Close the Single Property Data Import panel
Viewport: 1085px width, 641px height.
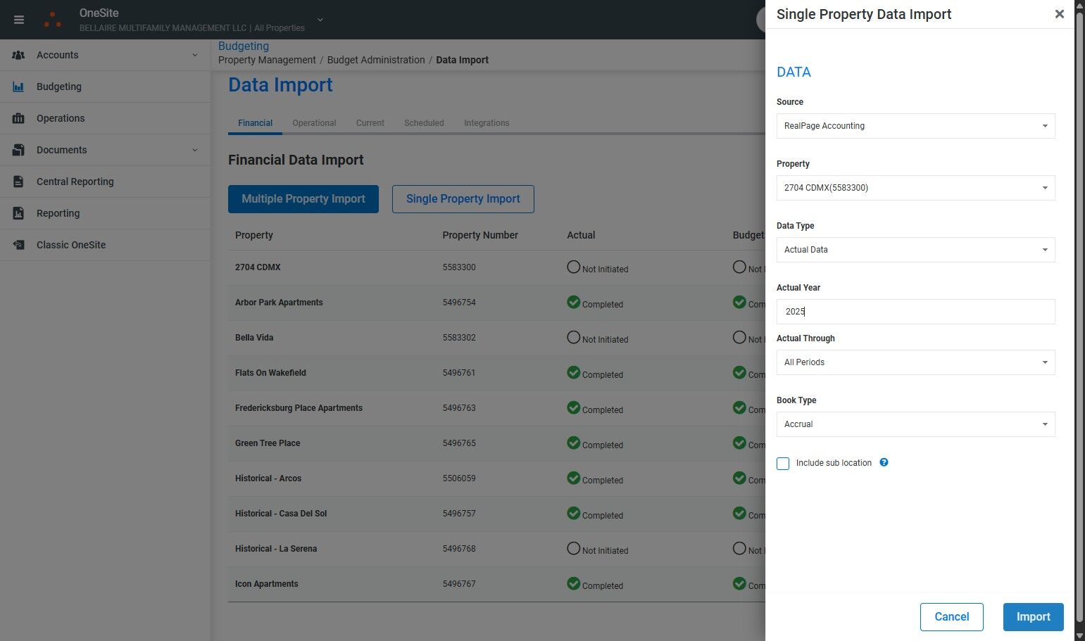tap(1059, 14)
